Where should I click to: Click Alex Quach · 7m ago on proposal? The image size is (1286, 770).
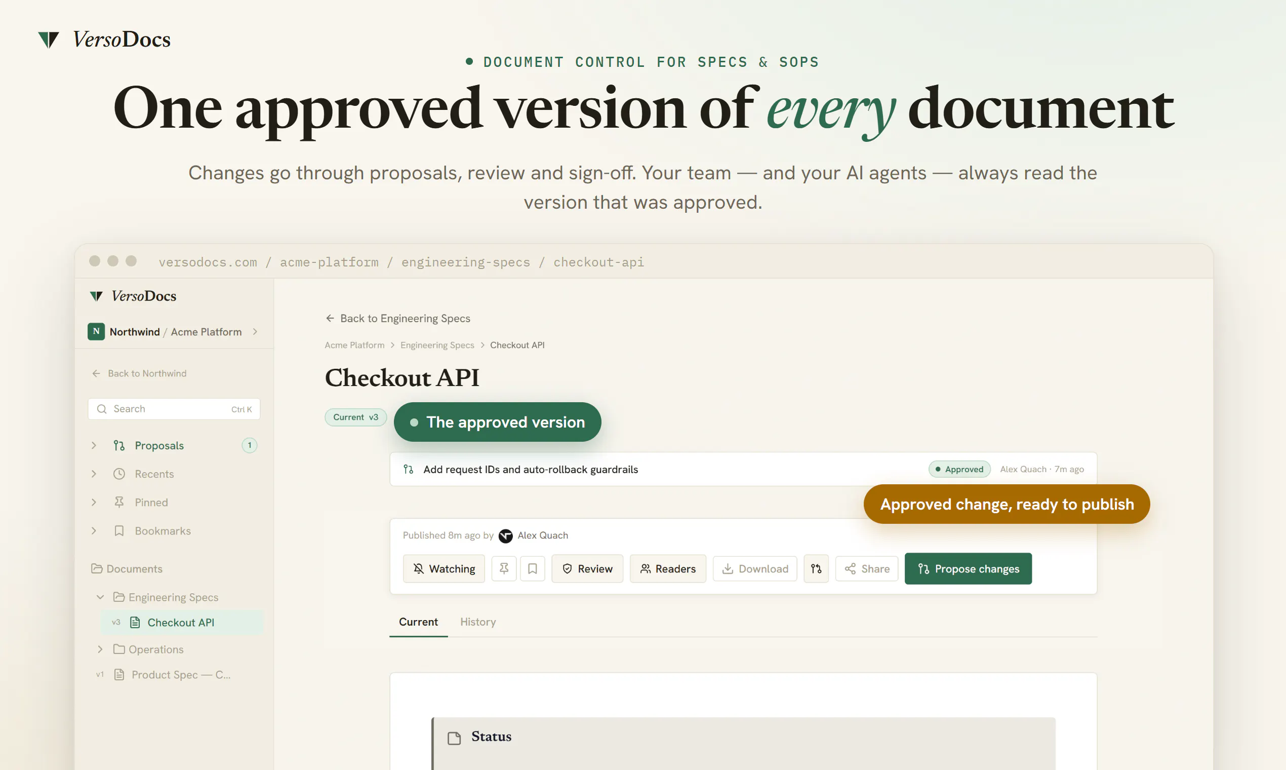[1042, 469]
